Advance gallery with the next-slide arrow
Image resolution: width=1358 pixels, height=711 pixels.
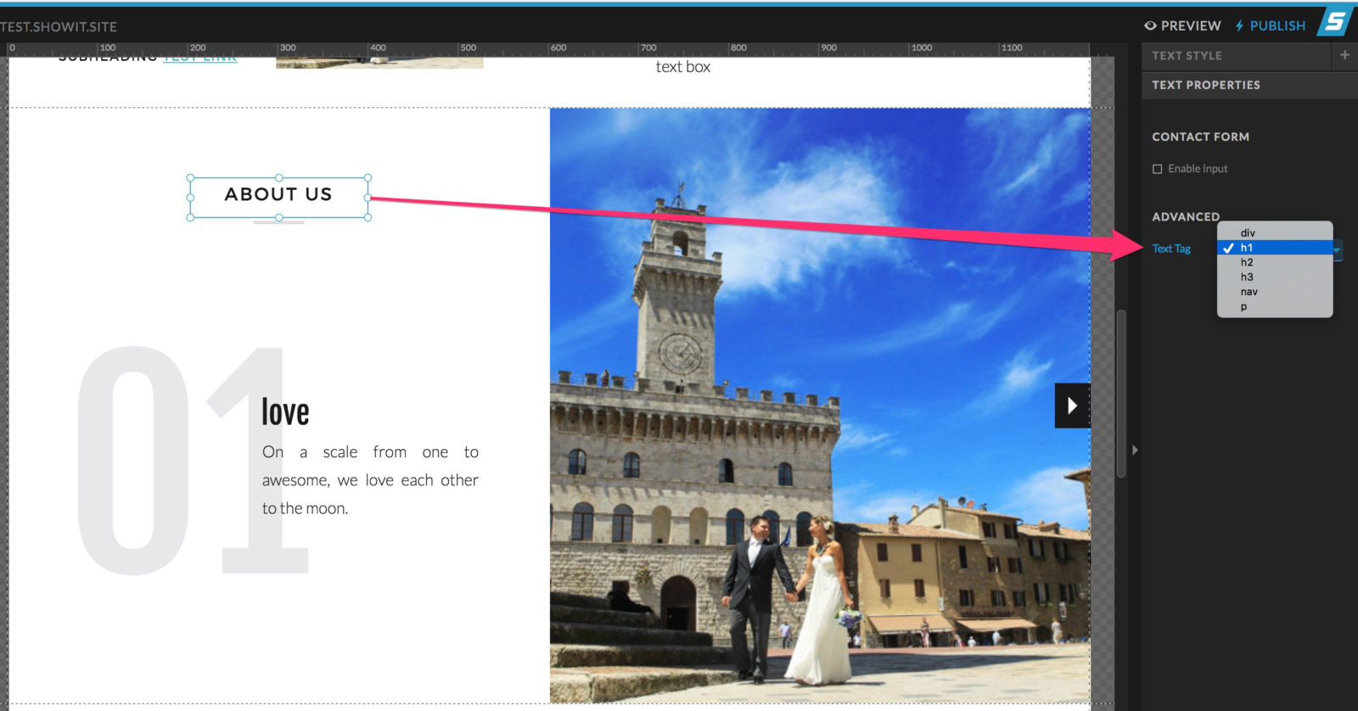tap(1072, 406)
